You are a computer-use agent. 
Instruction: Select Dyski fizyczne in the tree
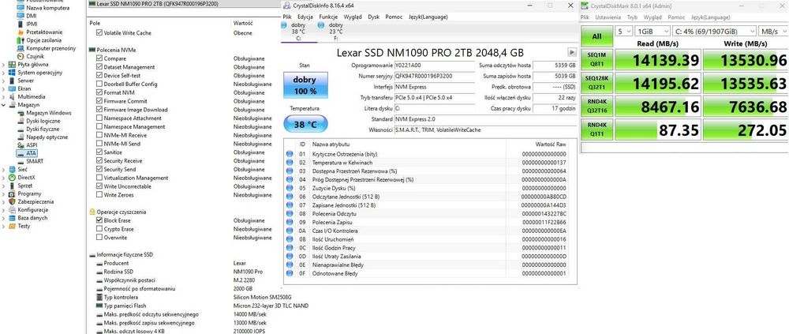(x=43, y=129)
